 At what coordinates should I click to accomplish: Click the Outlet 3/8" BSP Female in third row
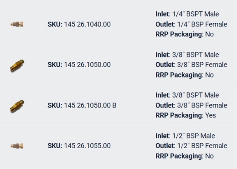(x=191, y=105)
